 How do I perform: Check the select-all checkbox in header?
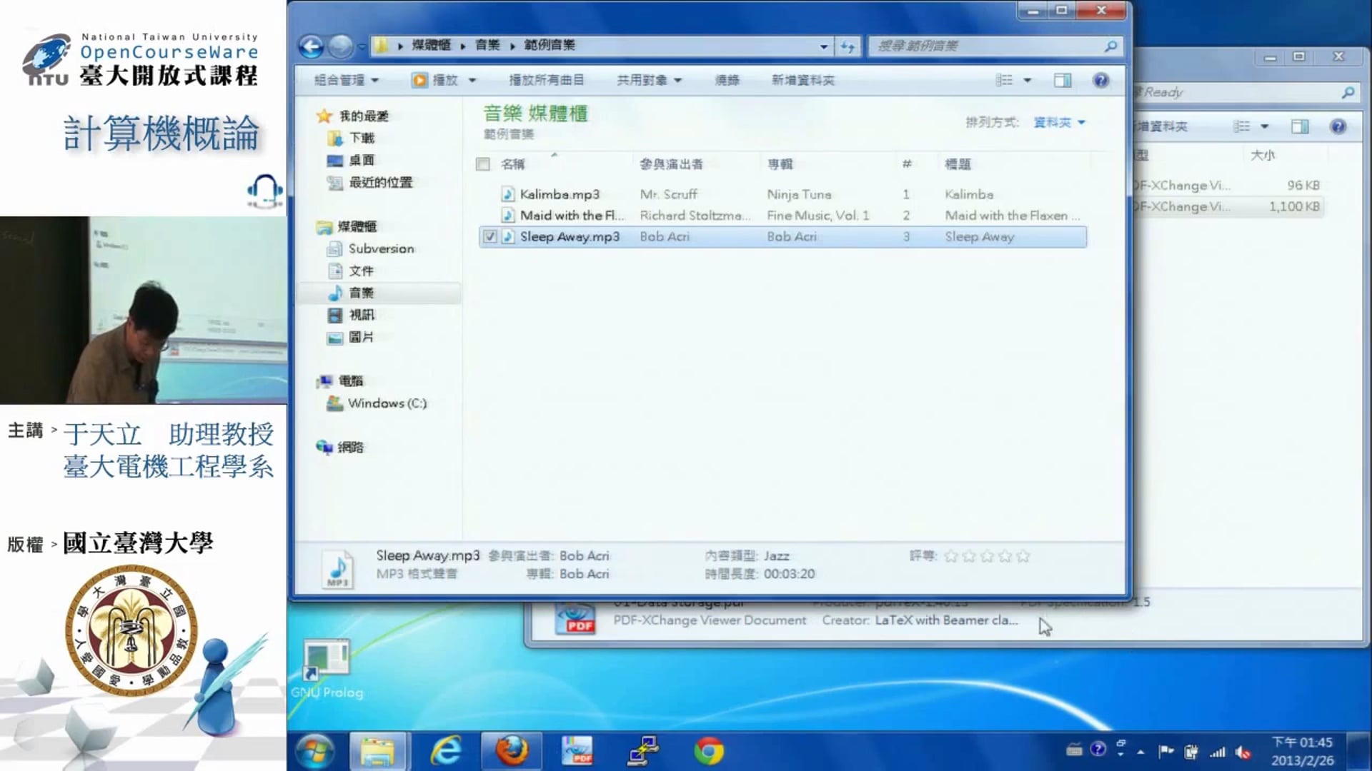pos(483,164)
